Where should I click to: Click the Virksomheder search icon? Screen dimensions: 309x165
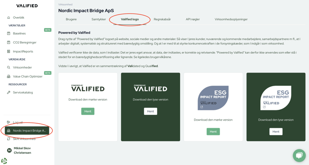pos(9,67)
